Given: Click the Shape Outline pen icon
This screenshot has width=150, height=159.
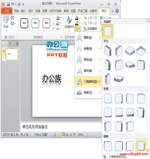Looking at the screenshot, I should [x=58, y=23].
